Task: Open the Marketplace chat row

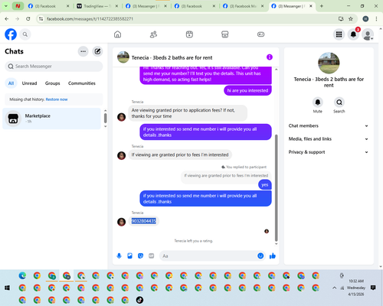Action: click(x=52, y=119)
